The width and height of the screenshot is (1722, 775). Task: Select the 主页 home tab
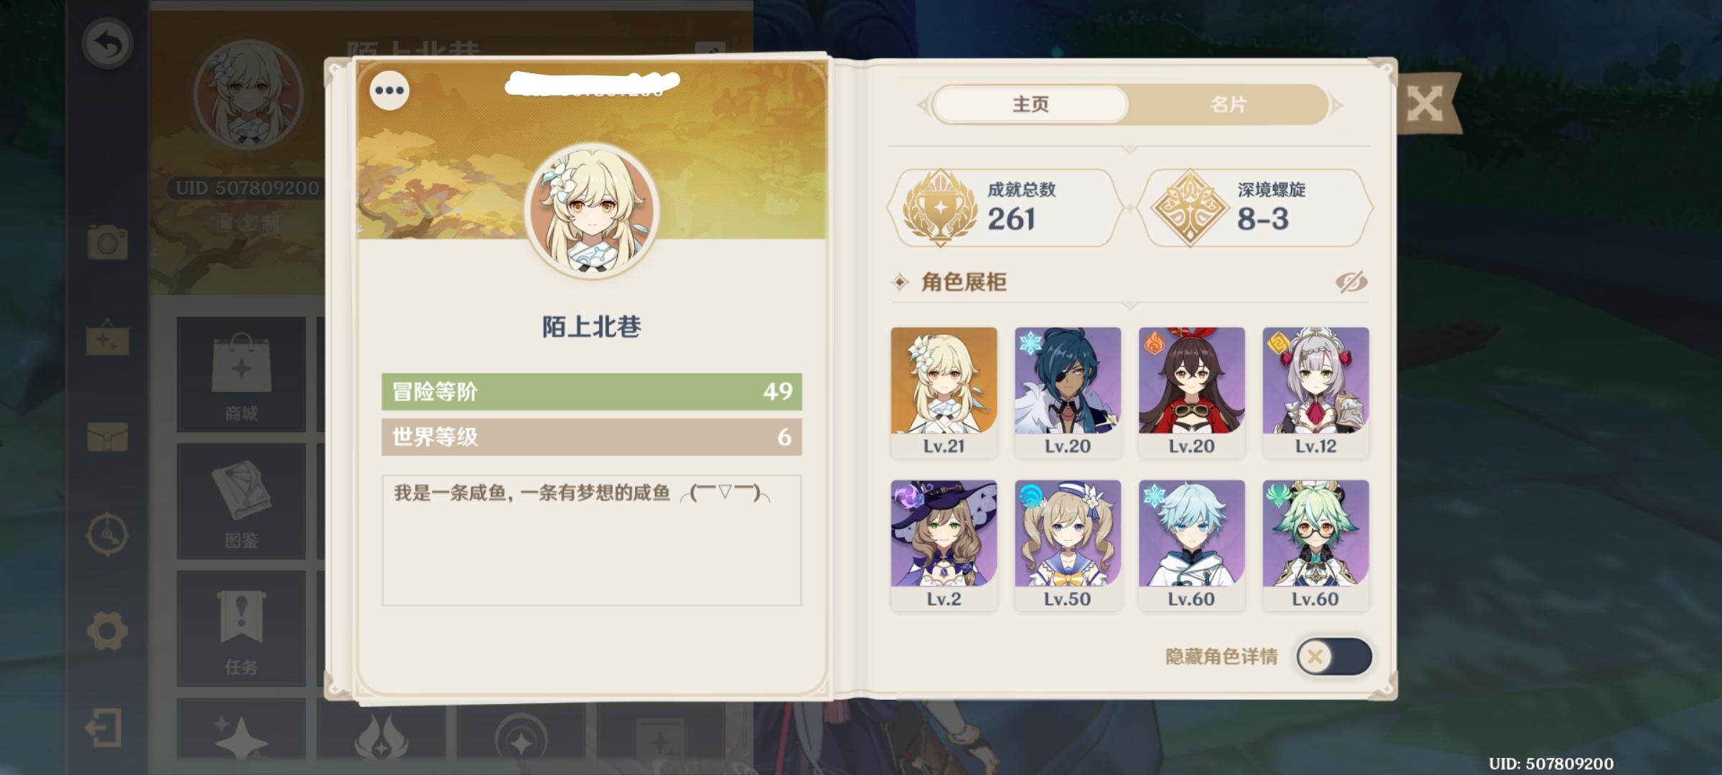[1030, 105]
